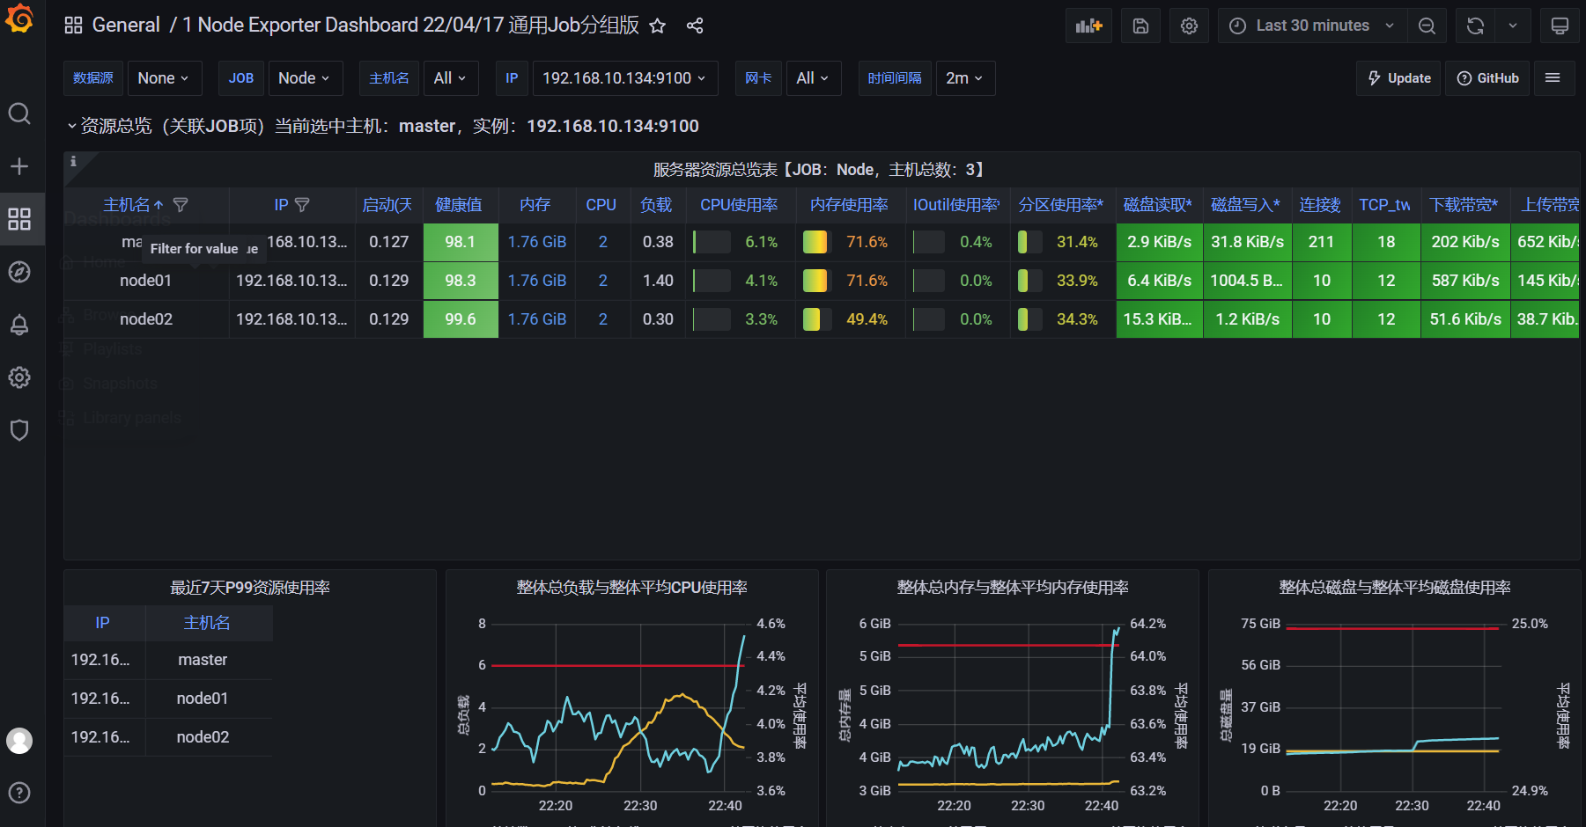Click the General breadcrumb folder
This screenshot has height=827, width=1586.
point(126,26)
